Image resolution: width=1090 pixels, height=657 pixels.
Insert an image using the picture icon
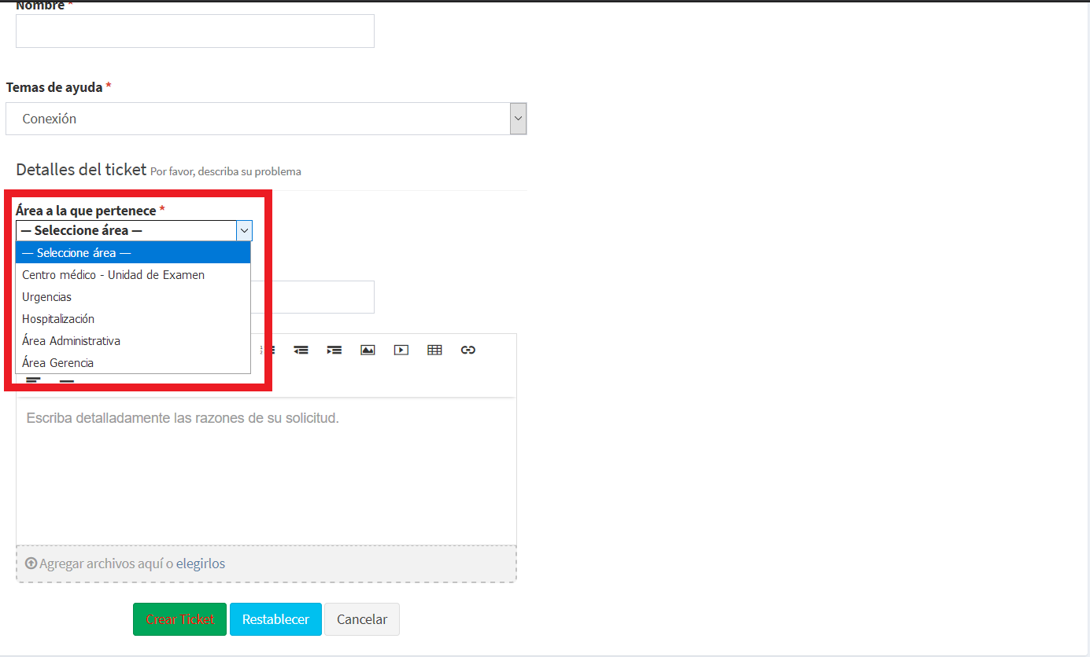point(368,351)
